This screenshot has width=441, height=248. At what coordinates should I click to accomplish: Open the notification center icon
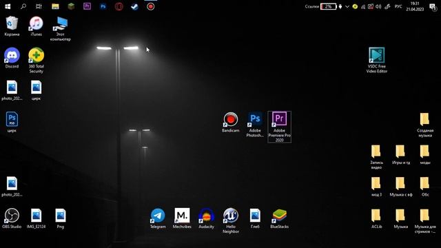pos(433,7)
